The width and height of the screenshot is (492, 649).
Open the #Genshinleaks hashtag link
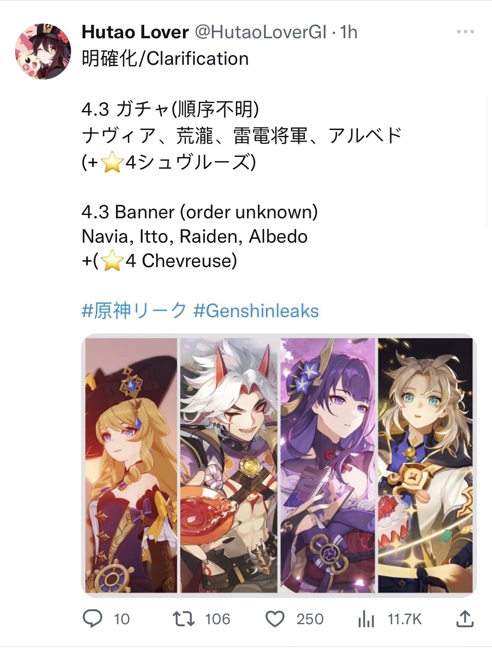pos(256,311)
